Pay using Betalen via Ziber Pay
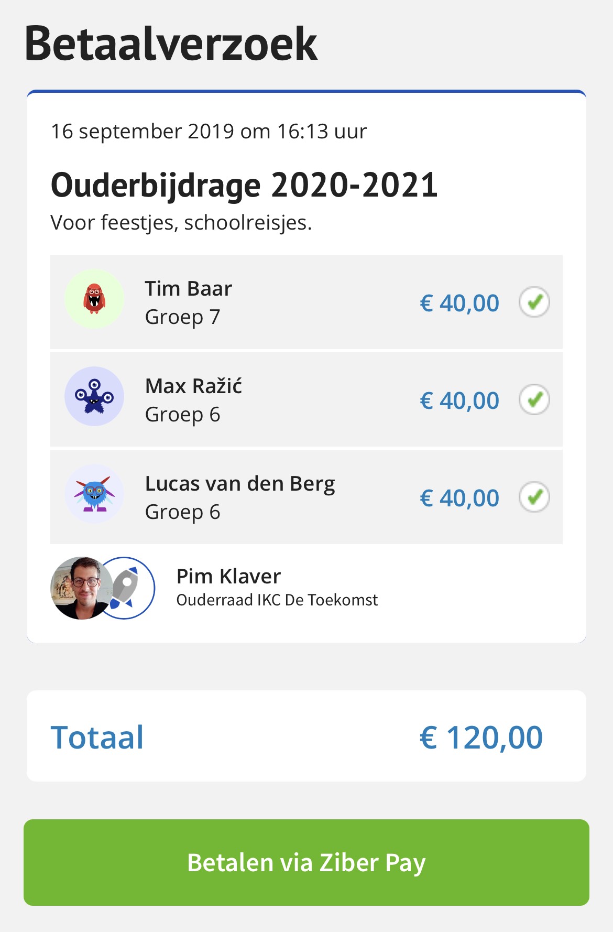The height and width of the screenshot is (932, 613). coord(306,862)
